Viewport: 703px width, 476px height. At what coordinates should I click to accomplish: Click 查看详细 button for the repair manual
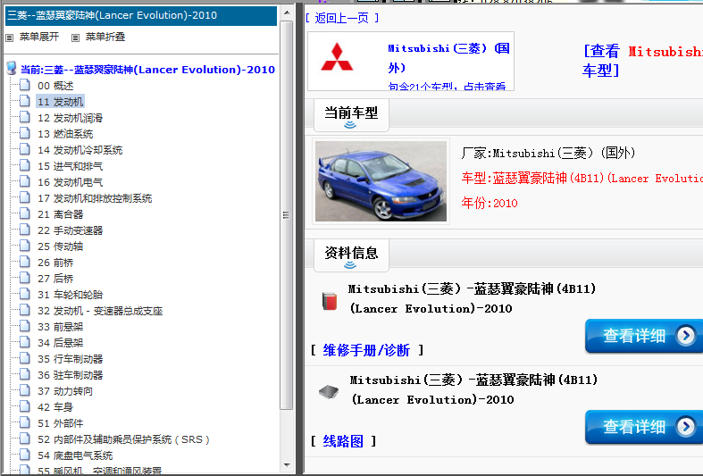(x=644, y=336)
